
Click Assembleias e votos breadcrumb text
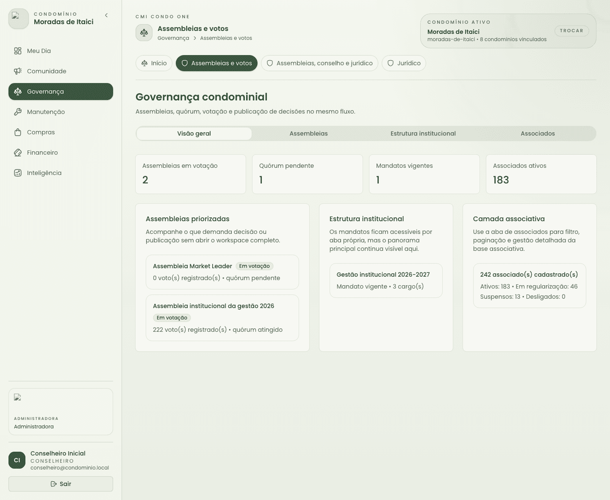click(x=226, y=38)
